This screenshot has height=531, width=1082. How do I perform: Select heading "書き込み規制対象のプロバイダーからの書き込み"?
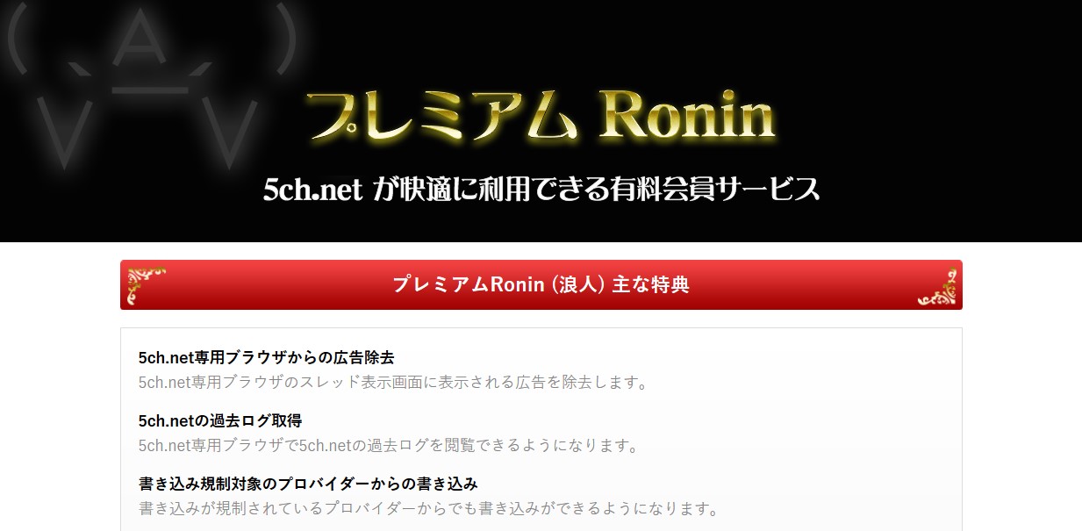click(308, 484)
